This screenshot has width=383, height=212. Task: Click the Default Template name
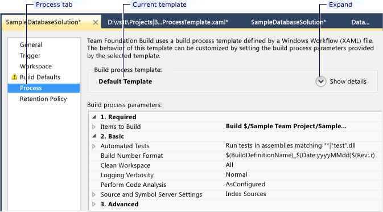click(x=125, y=81)
